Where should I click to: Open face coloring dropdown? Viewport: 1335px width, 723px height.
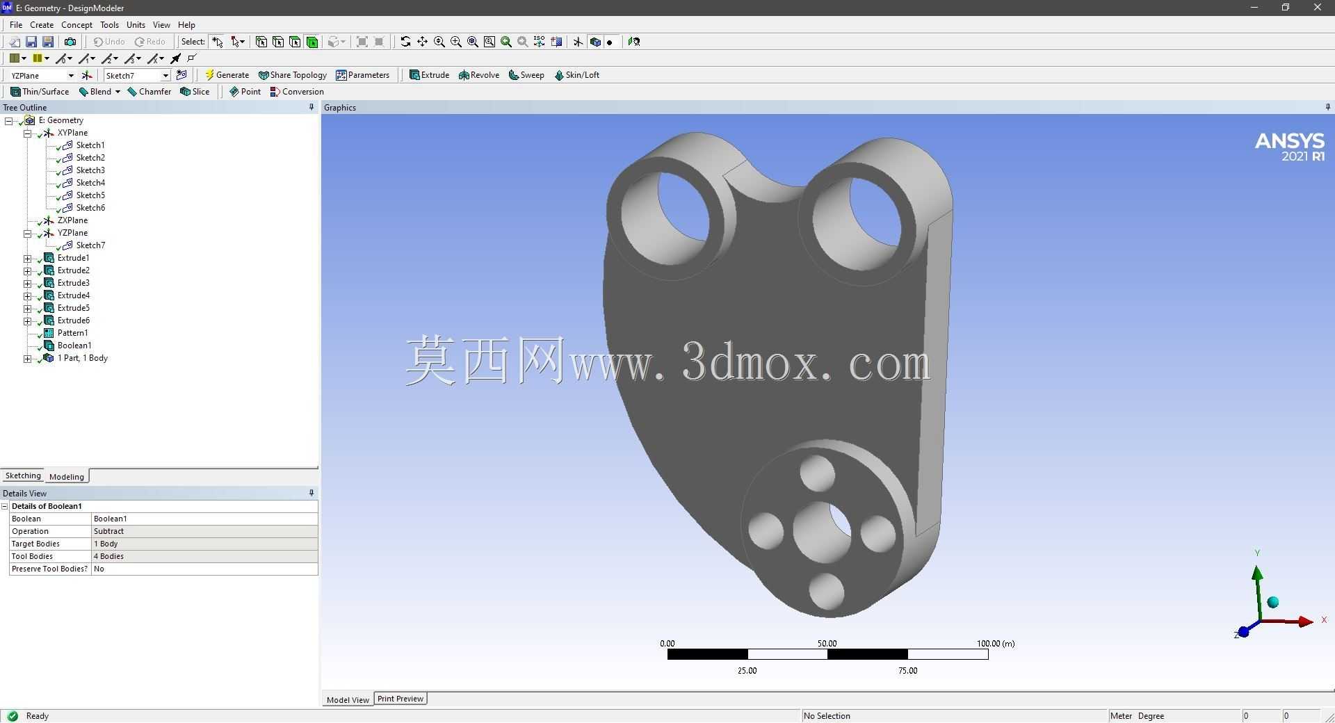click(x=24, y=58)
